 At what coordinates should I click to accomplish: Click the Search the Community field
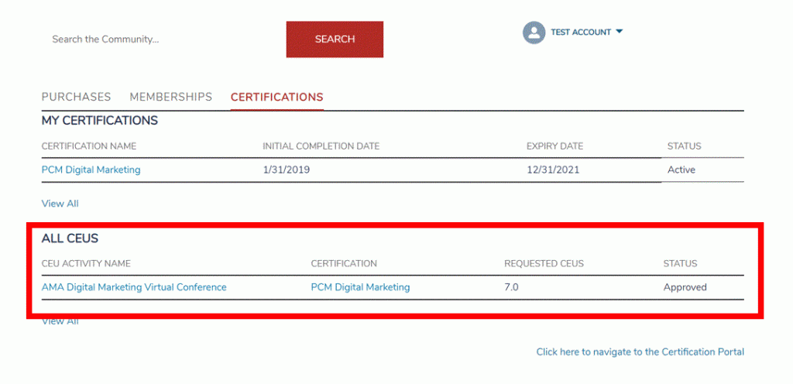pyautogui.click(x=155, y=39)
